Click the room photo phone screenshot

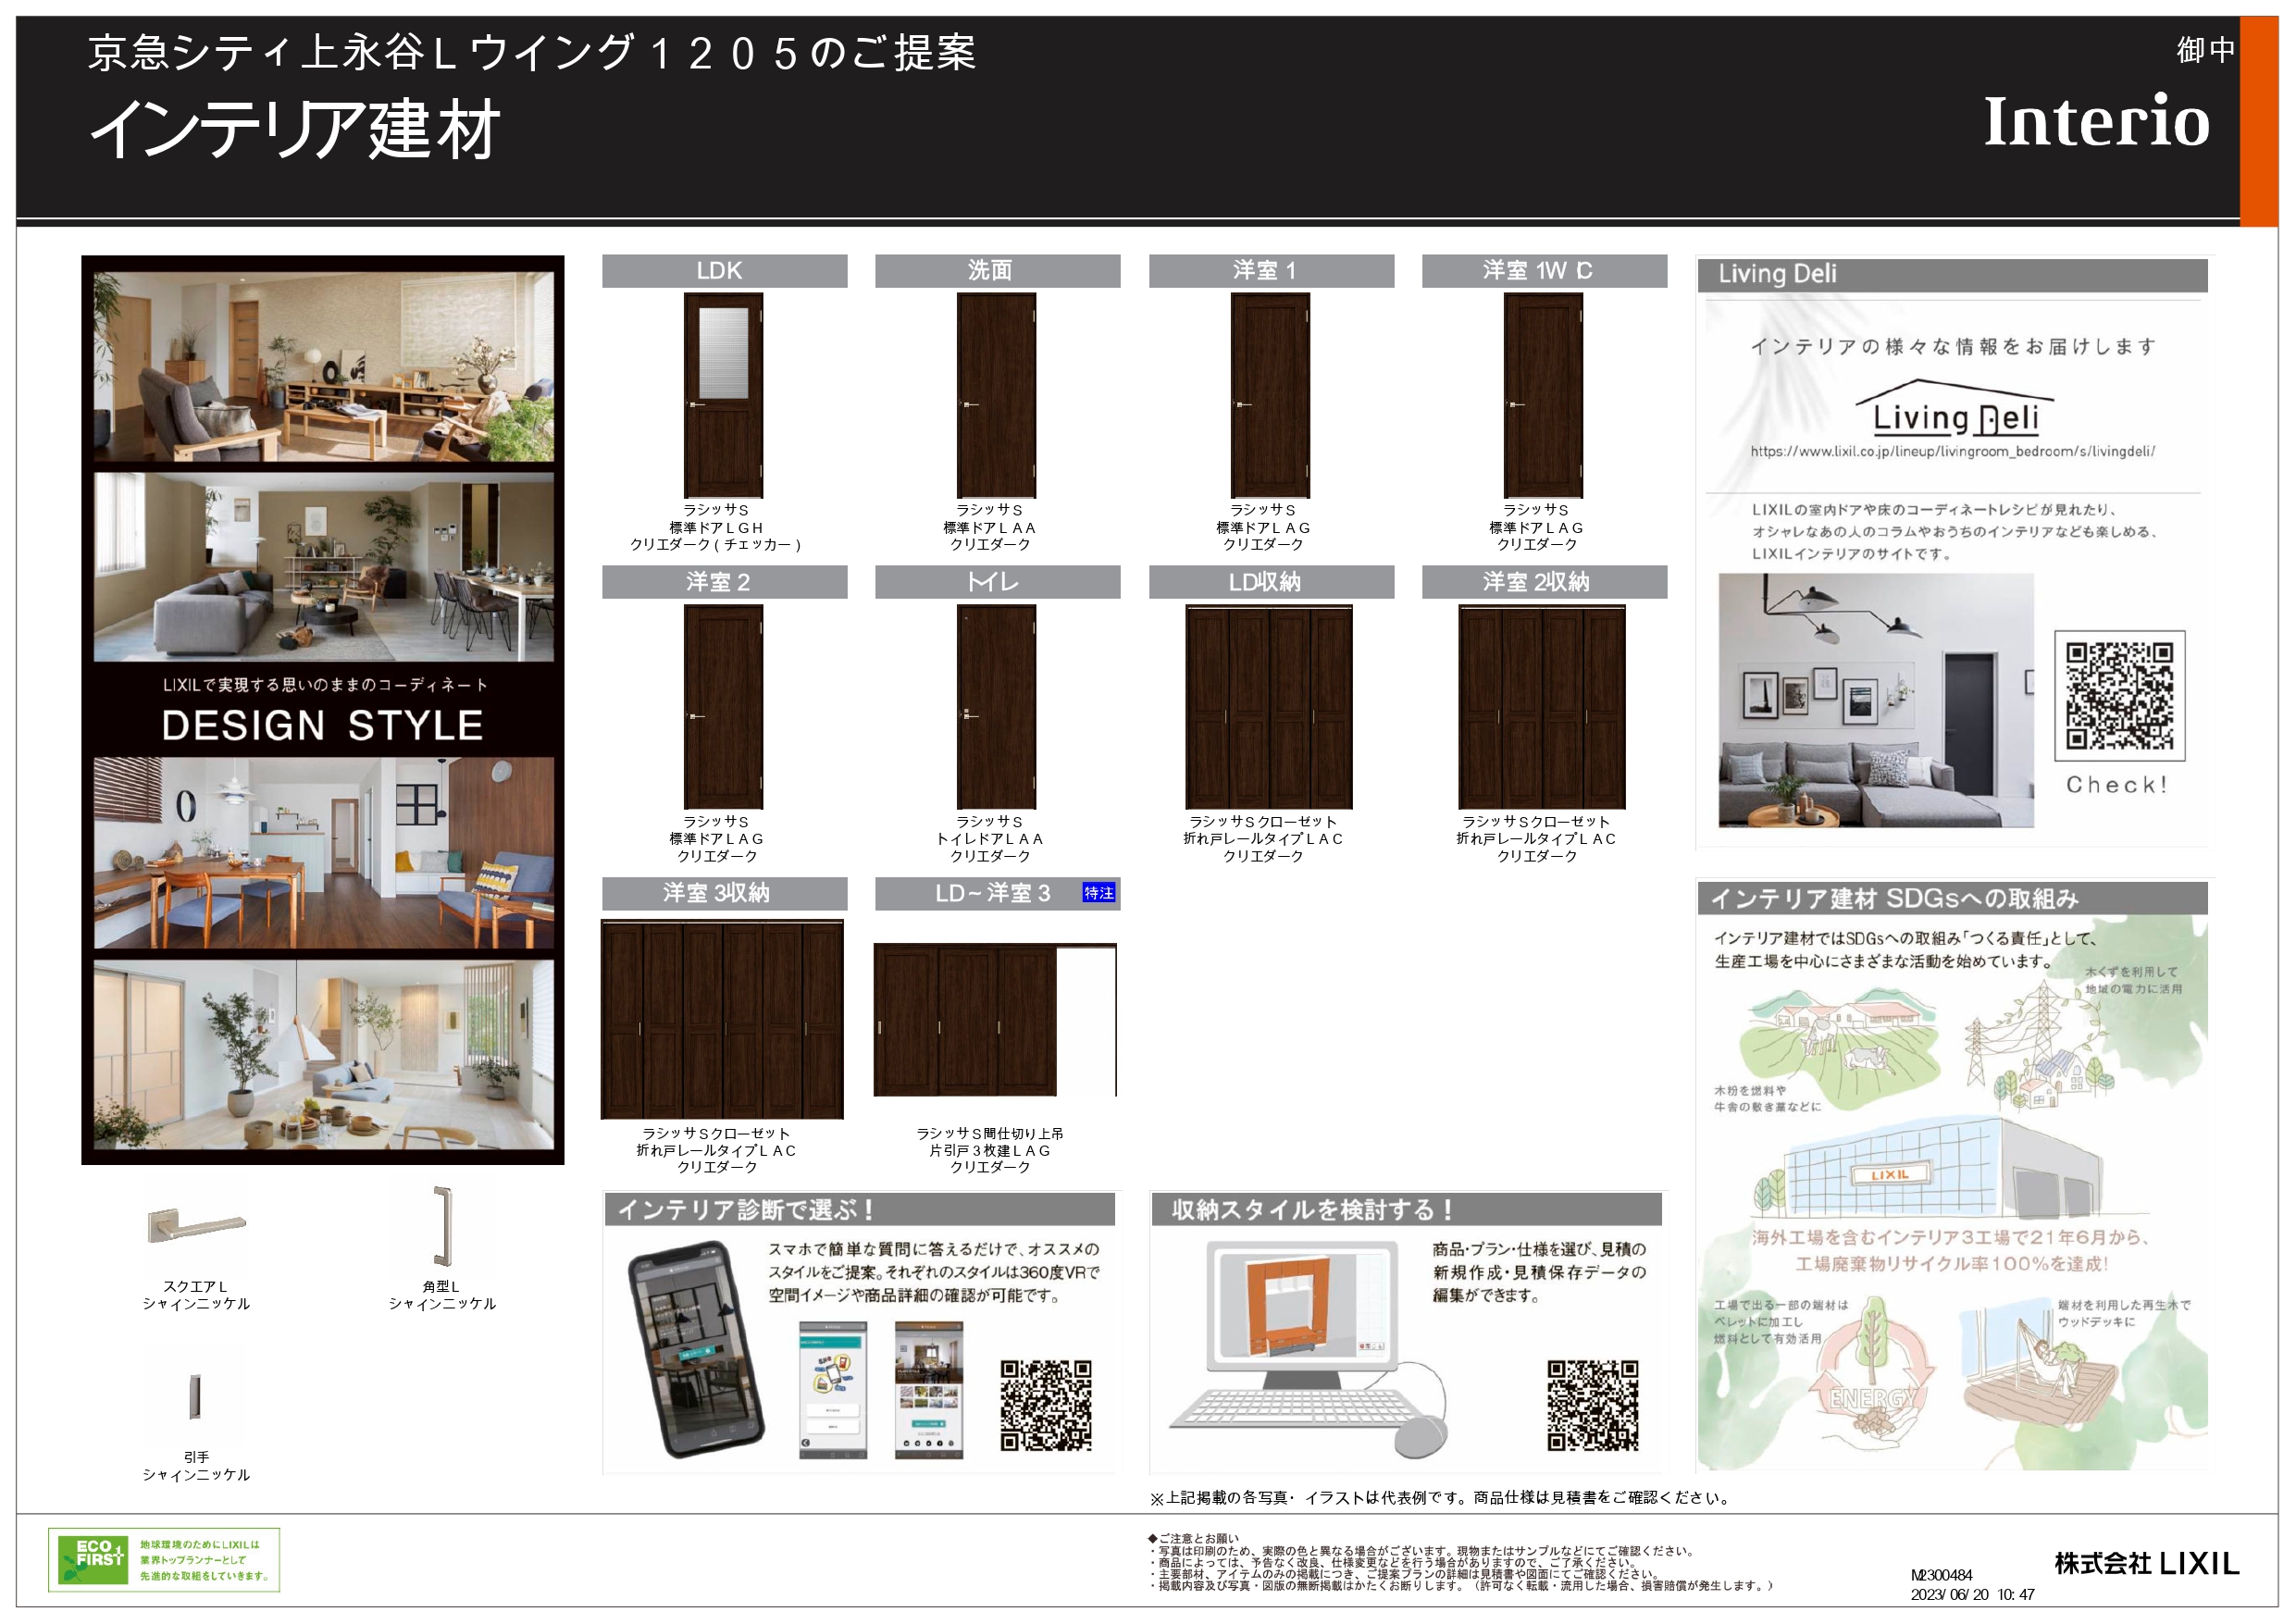(929, 1391)
